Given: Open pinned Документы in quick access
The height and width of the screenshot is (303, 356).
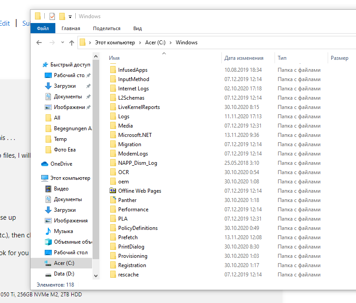Looking at the screenshot, I should [68, 97].
